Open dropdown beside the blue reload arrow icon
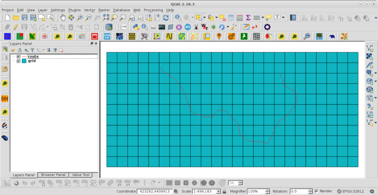This screenshot has width=378, height=195. [x=228, y=27]
